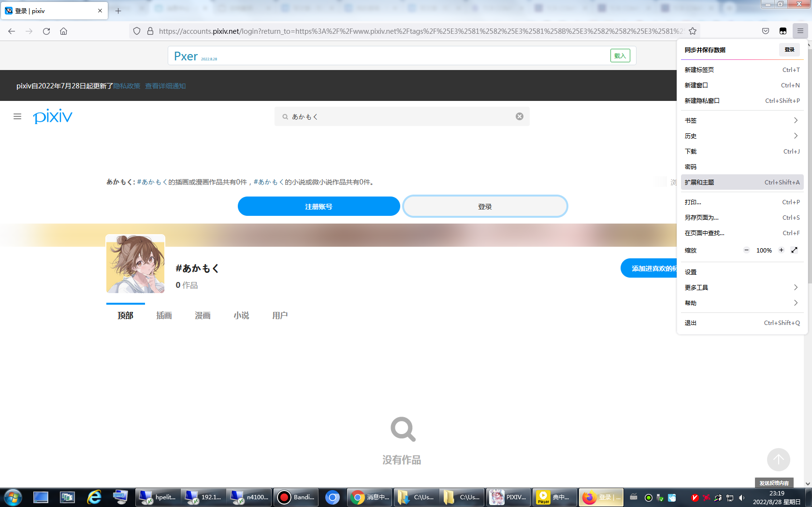Toggle fullscreen mode from the zoom row
Image resolution: width=812 pixels, height=507 pixels.
pyautogui.click(x=795, y=250)
